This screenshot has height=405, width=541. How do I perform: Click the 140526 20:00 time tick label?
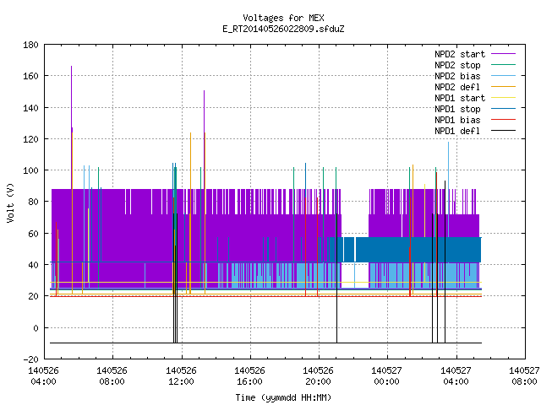click(x=318, y=376)
